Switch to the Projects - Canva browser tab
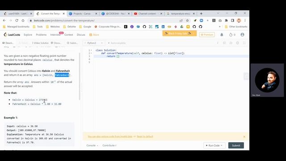 pyautogui.click(x=83, y=13)
